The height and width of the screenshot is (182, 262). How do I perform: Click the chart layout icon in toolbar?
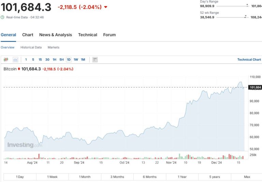pos(95,60)
